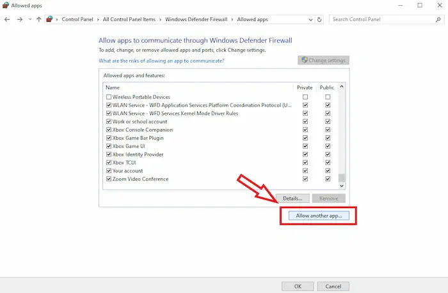
Task: Uncheck Work or school account checkbox
Action: pos(109,121)
